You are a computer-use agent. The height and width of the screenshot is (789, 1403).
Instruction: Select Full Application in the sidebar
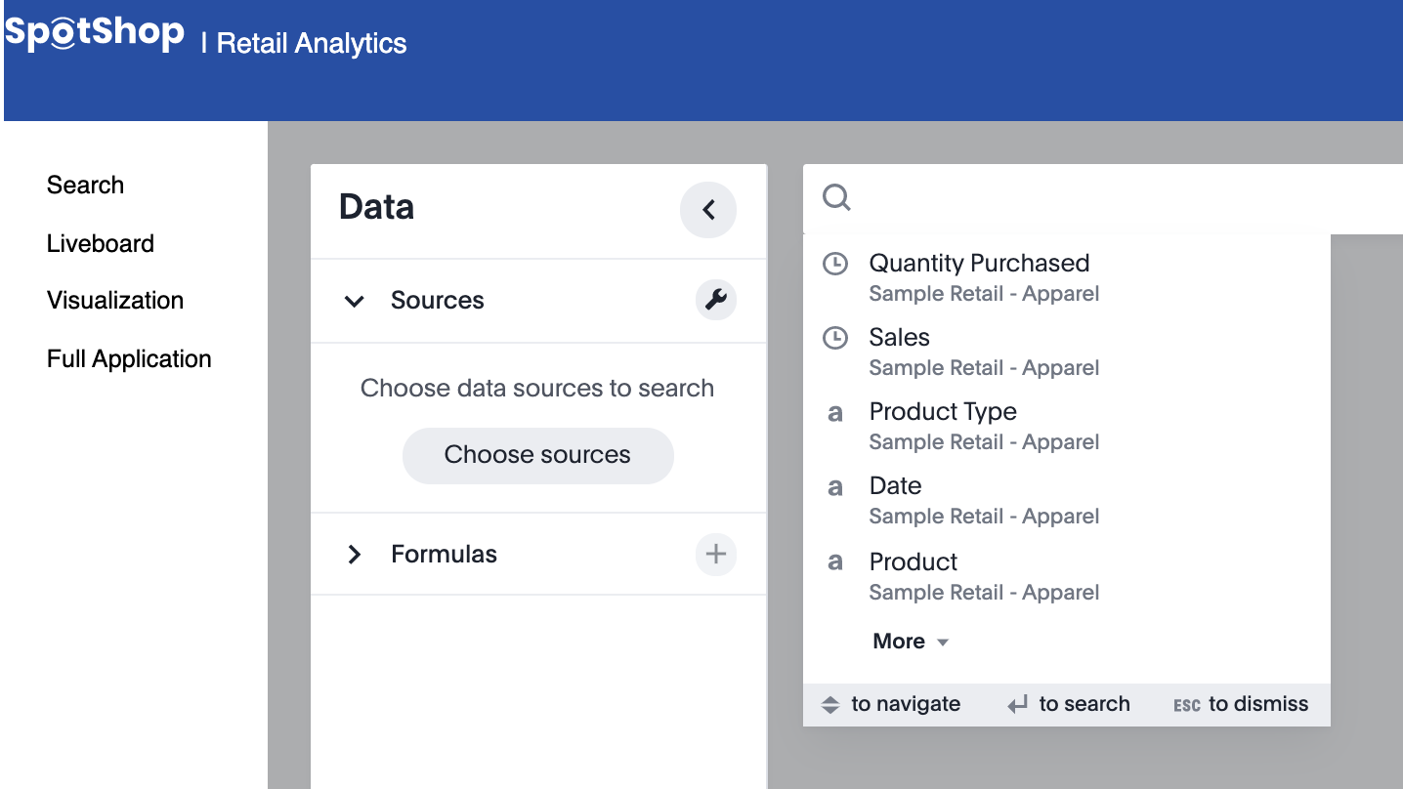point(129,359)
